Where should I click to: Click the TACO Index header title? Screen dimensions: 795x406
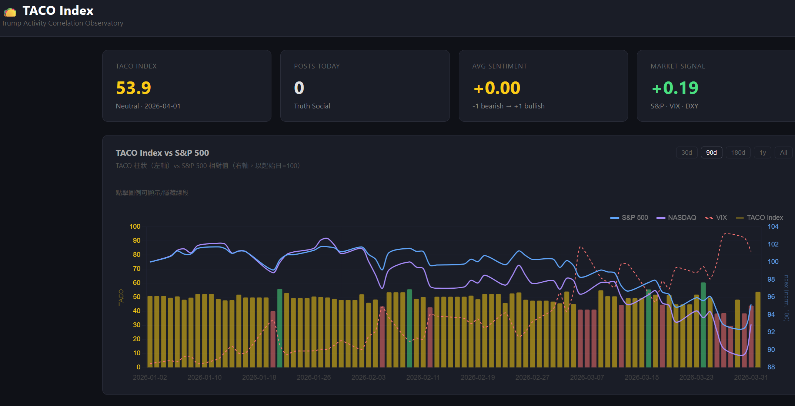click(x=58, y=10)
